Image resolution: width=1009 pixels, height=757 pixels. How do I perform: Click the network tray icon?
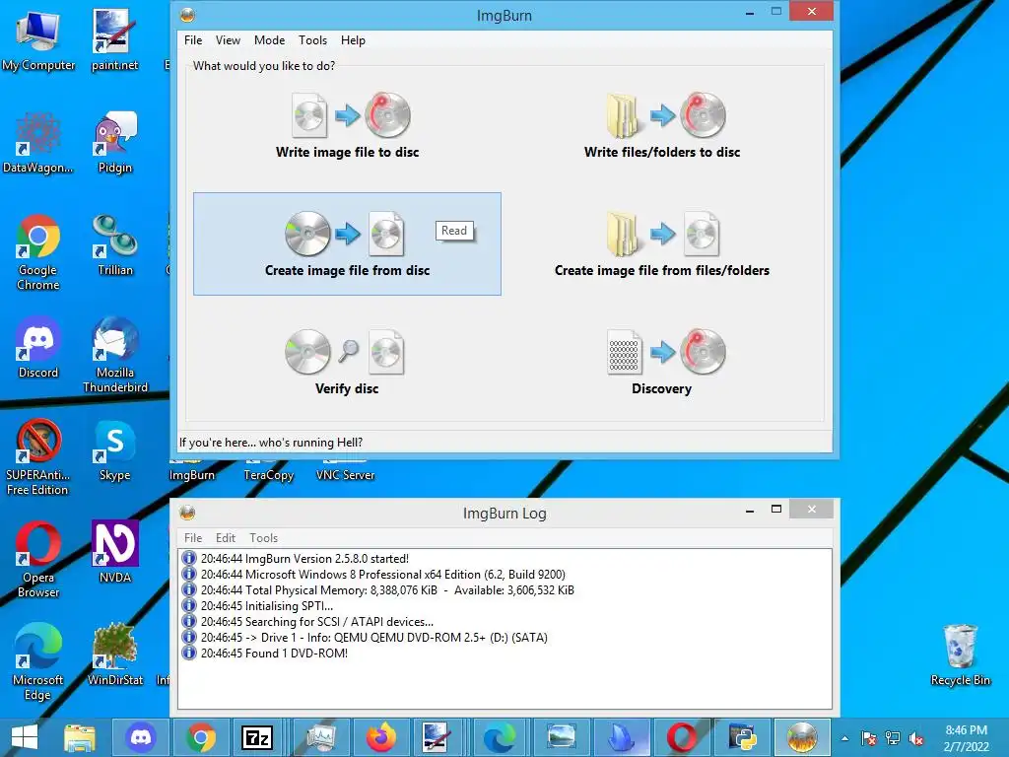coord(893,738)
